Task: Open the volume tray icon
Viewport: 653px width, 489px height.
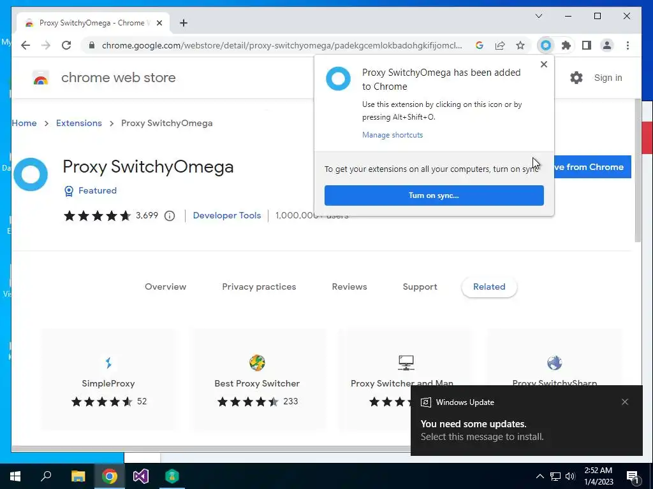Action: 570,476
